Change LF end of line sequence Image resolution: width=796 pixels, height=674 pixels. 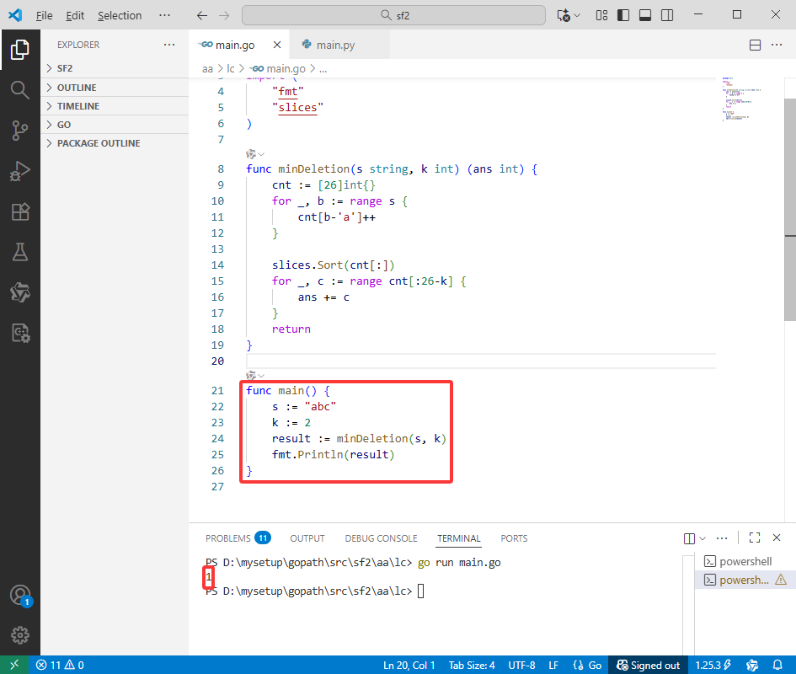553,665
